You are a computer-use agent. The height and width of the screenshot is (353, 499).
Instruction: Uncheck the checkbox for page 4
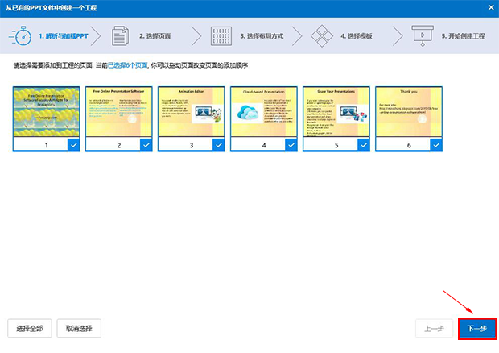pyautogui.click(x=291, y=144)
